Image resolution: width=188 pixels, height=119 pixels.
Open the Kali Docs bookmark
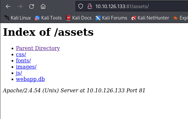click(x=79, y=18)
